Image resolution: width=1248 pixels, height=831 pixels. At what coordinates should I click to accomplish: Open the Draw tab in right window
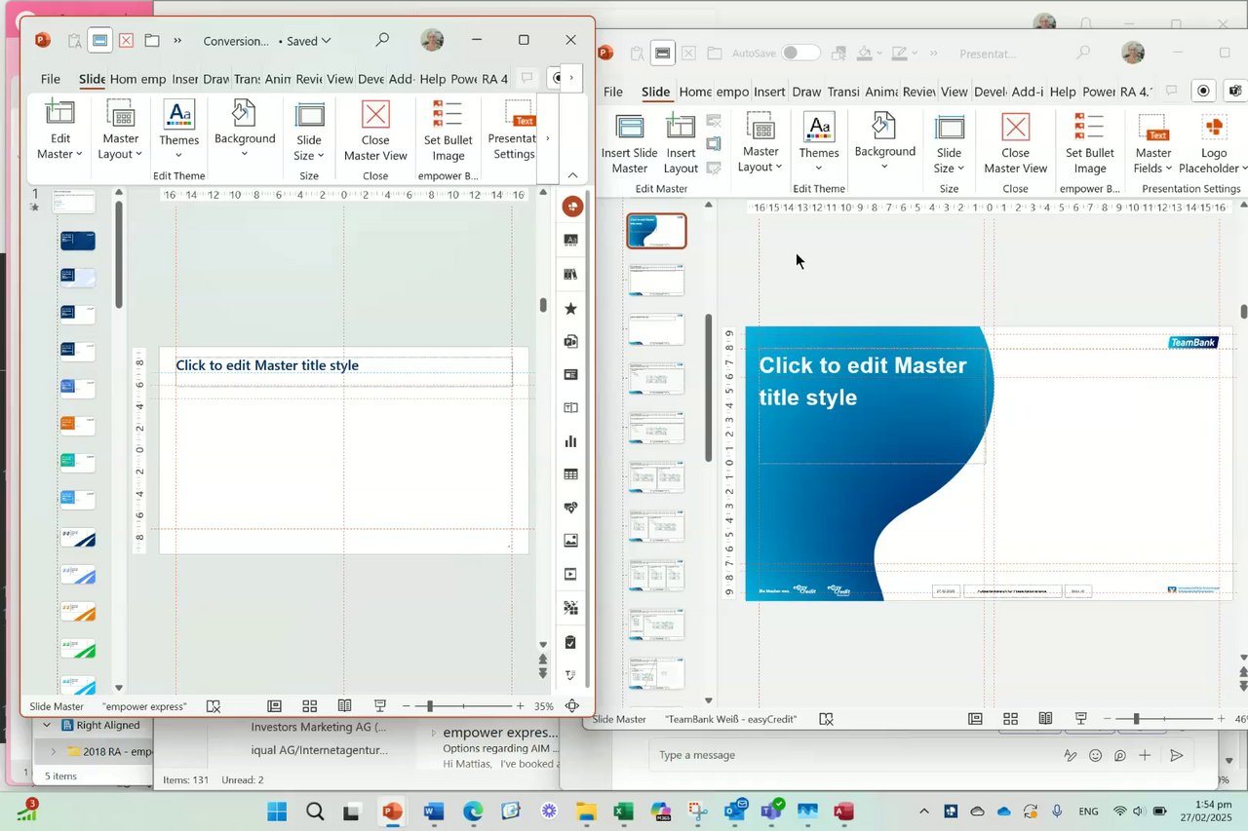[805, 92]
